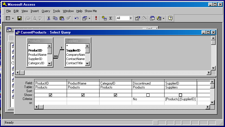Click the View datasheet toolbar icon
The width and height of the screenshot is (225, 127).
tap(8, 18)
